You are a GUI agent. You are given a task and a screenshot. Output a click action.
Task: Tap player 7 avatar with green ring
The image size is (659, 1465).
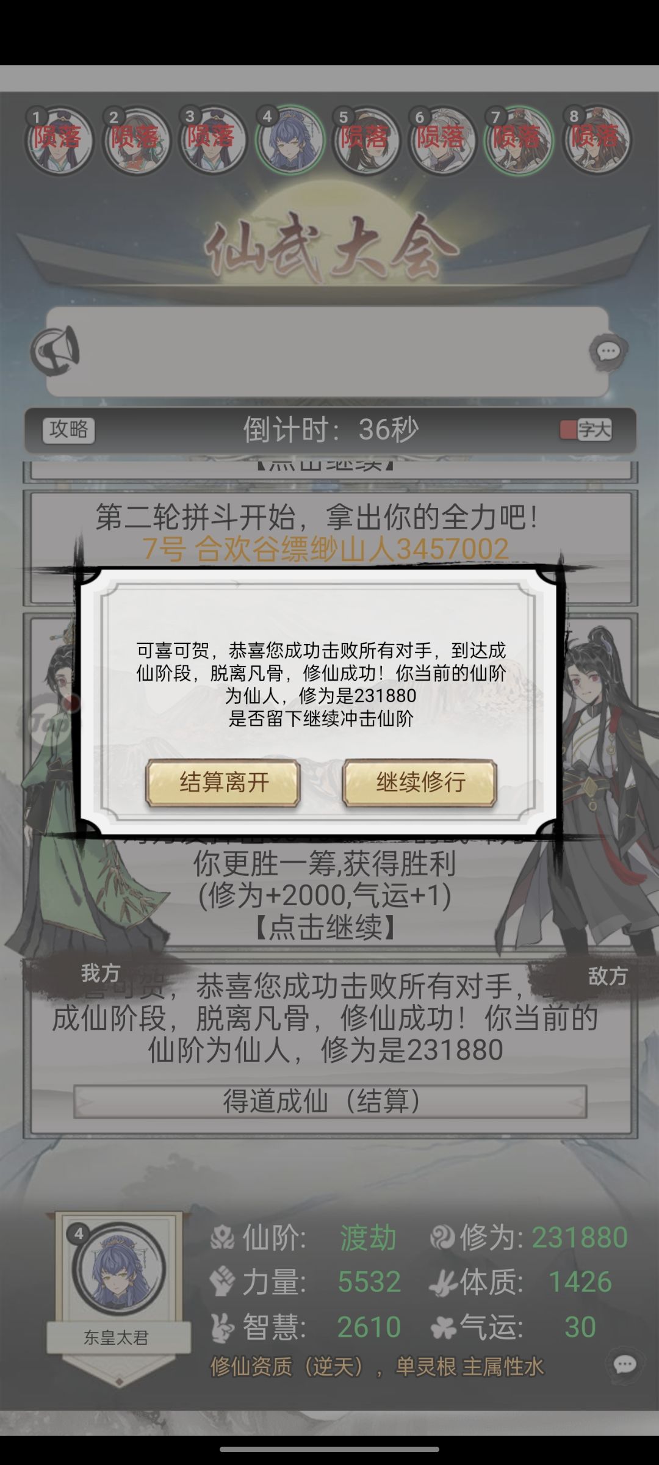tap(519, 140)
